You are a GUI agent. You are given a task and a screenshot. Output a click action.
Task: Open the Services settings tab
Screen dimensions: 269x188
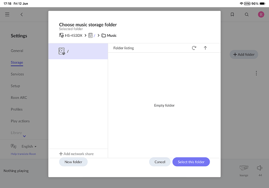click(17, 74)
